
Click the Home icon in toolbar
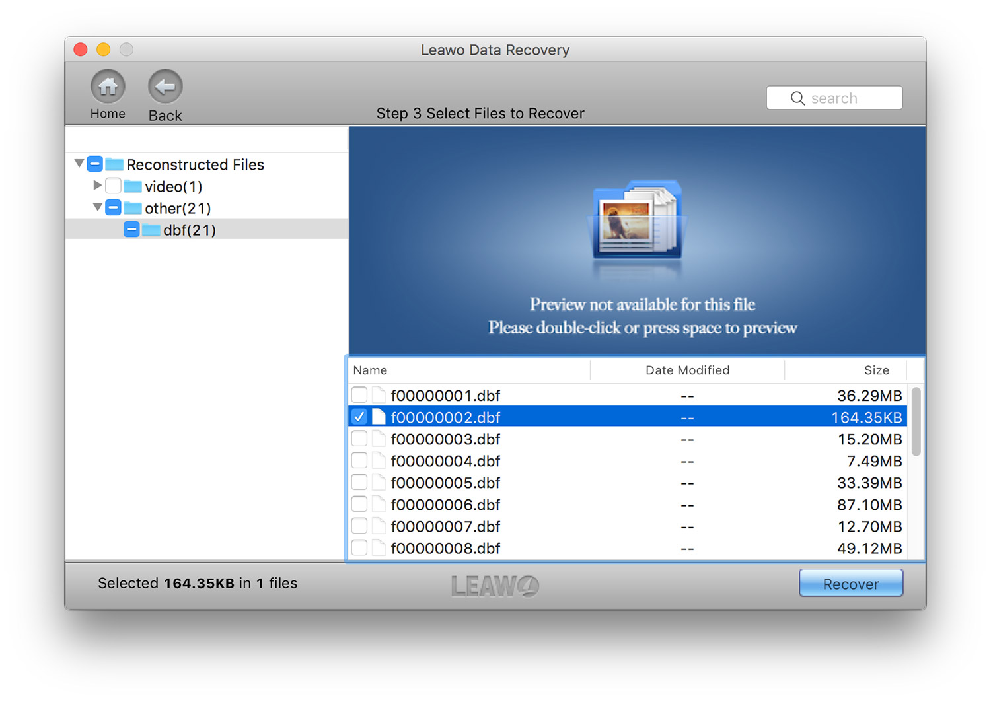(x=108, y=87)
